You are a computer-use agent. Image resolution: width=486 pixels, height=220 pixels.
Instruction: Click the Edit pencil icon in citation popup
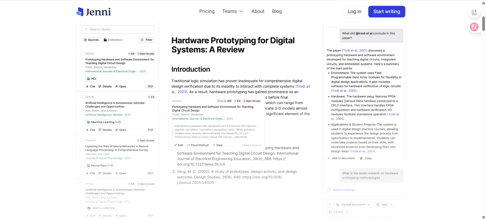[175, 145]
